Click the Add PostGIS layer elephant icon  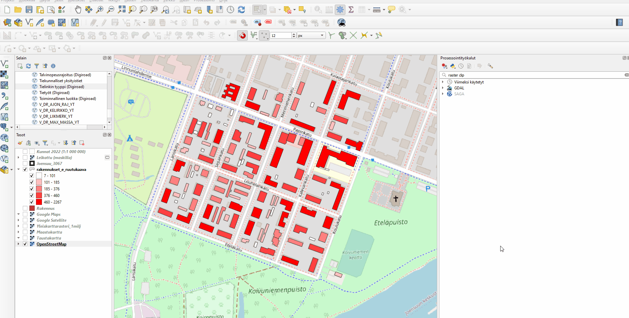(4, 127)
